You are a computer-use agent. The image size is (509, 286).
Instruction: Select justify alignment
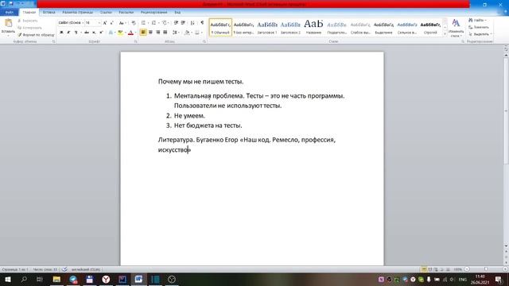point(165,33)
